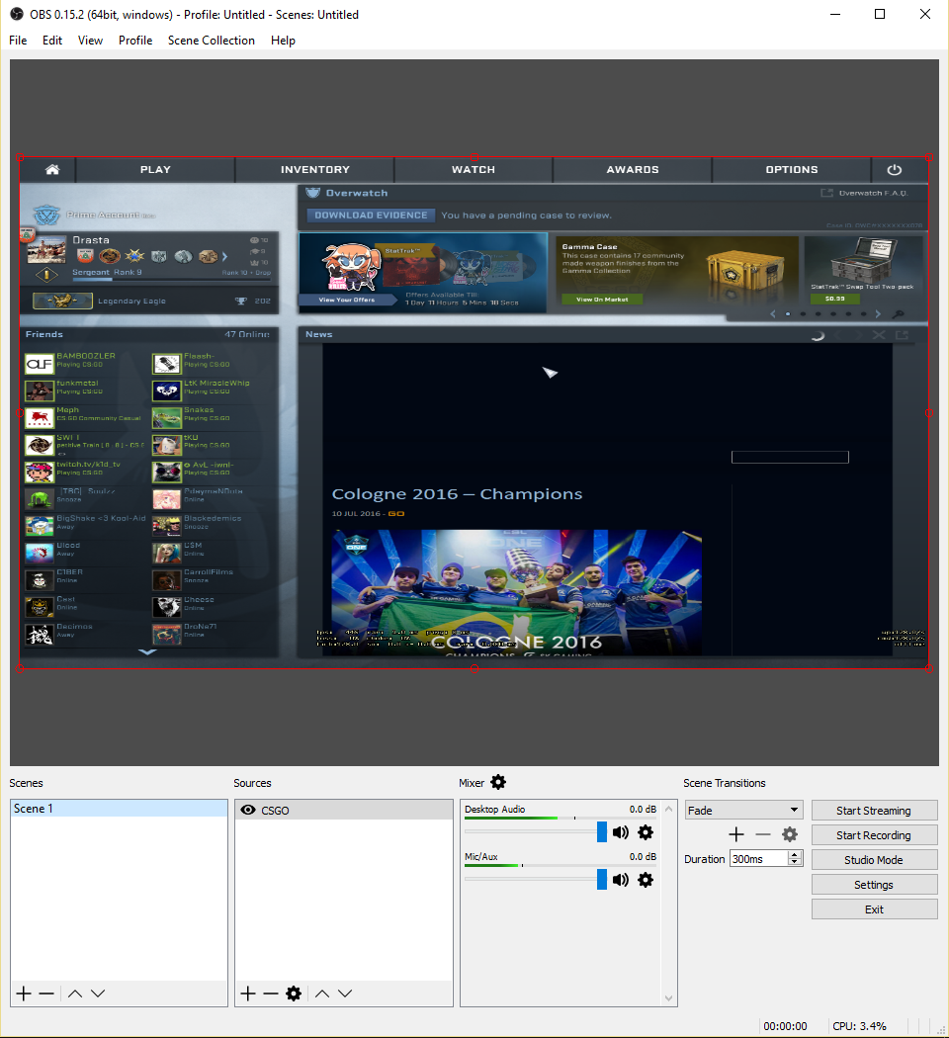949x1038 pixels.
Task: Move scene down arrow in Scenes panel
Action: click(x=98, y=993)
